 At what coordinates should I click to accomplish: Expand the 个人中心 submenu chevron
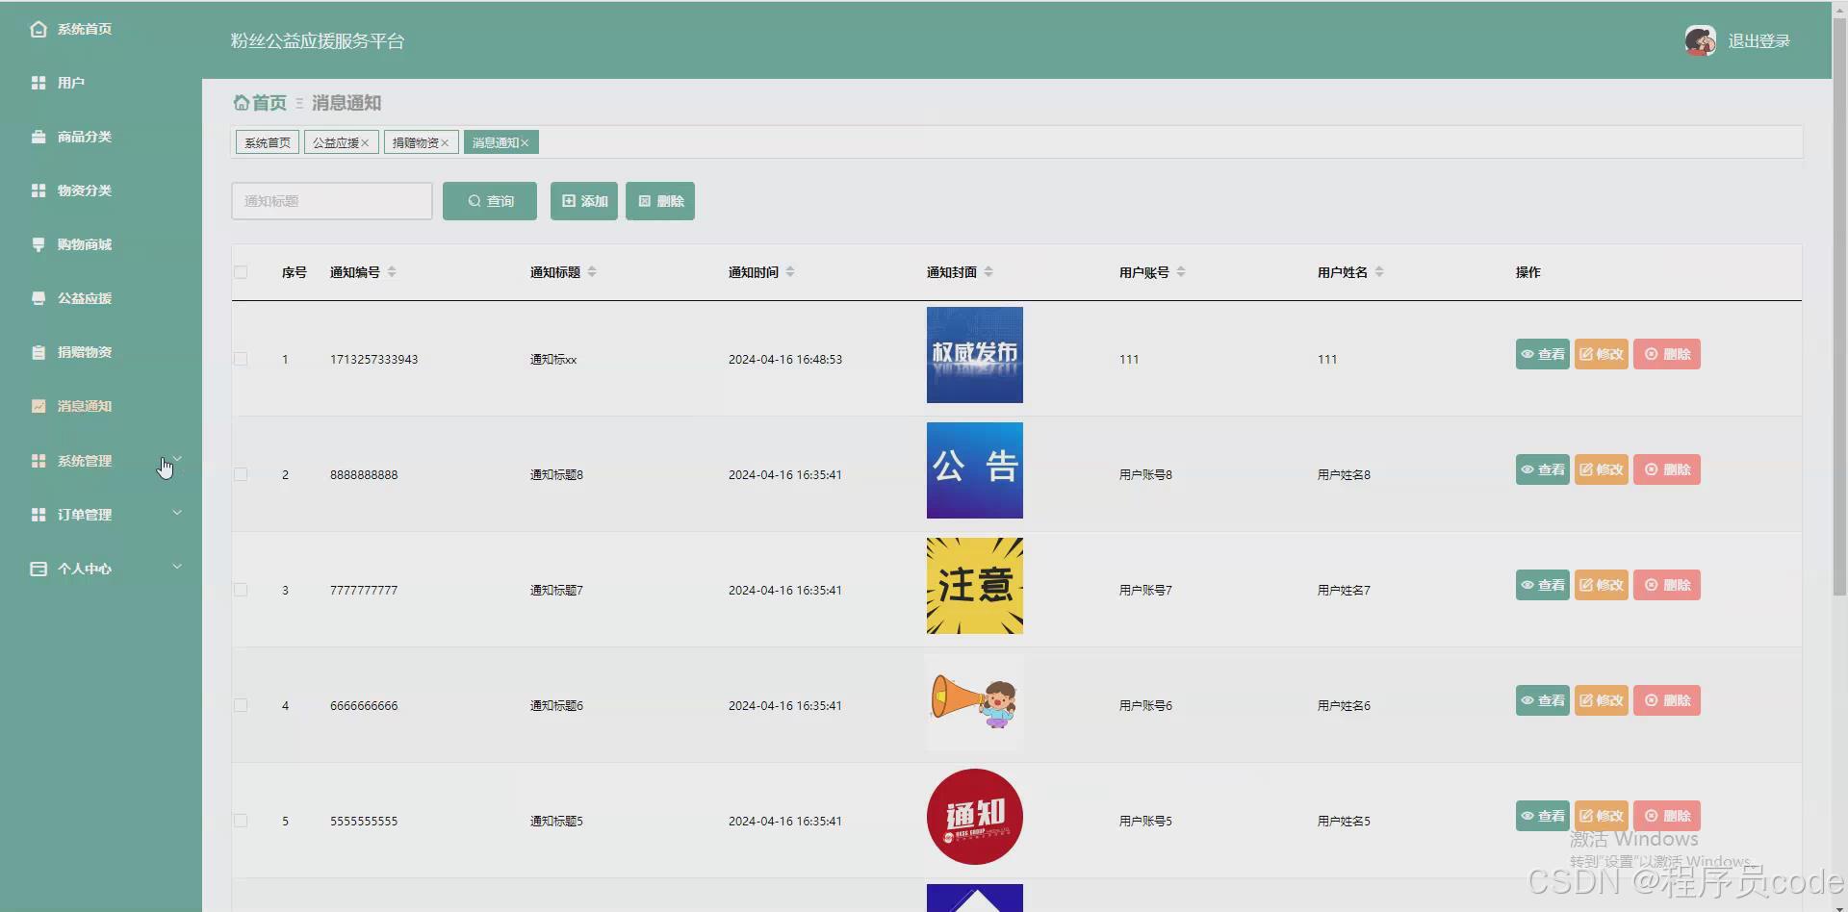177,567
